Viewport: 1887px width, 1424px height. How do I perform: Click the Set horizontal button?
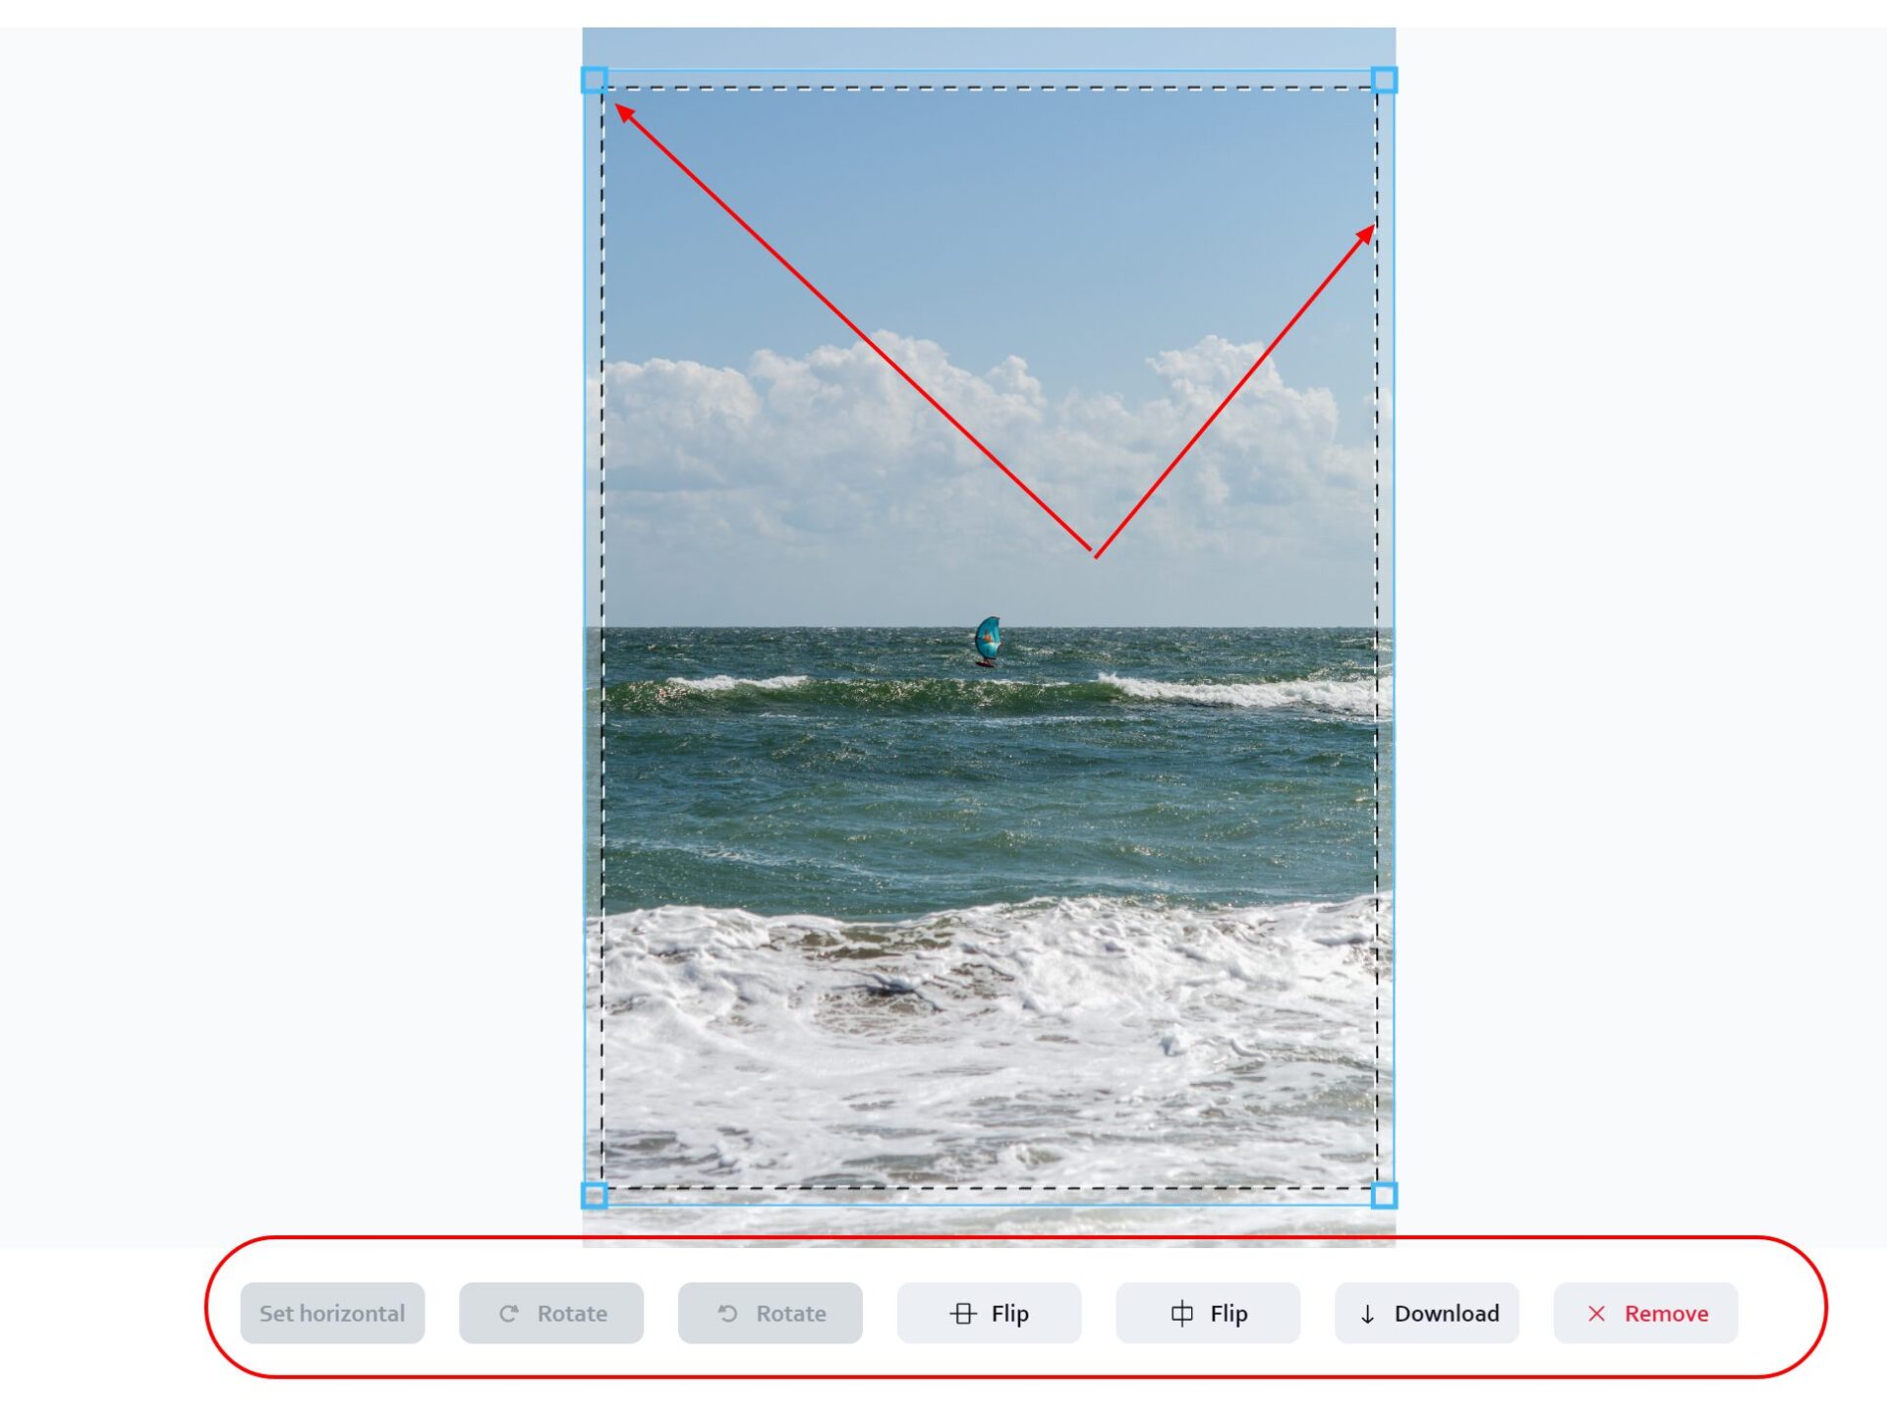(x=332, y=1313)
